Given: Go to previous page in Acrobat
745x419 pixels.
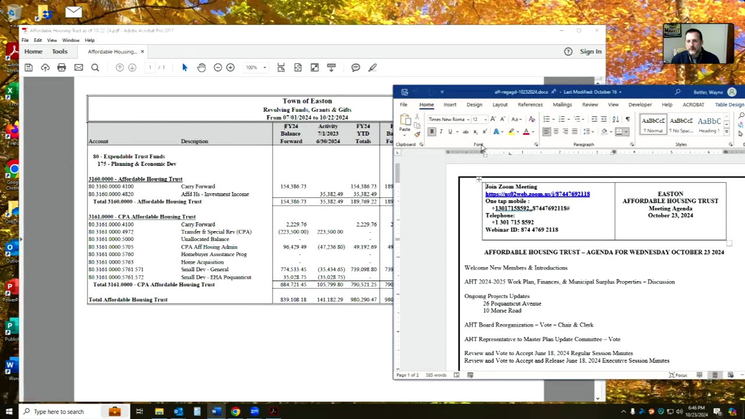Looking at the screenshot, I should coord(120,68).
